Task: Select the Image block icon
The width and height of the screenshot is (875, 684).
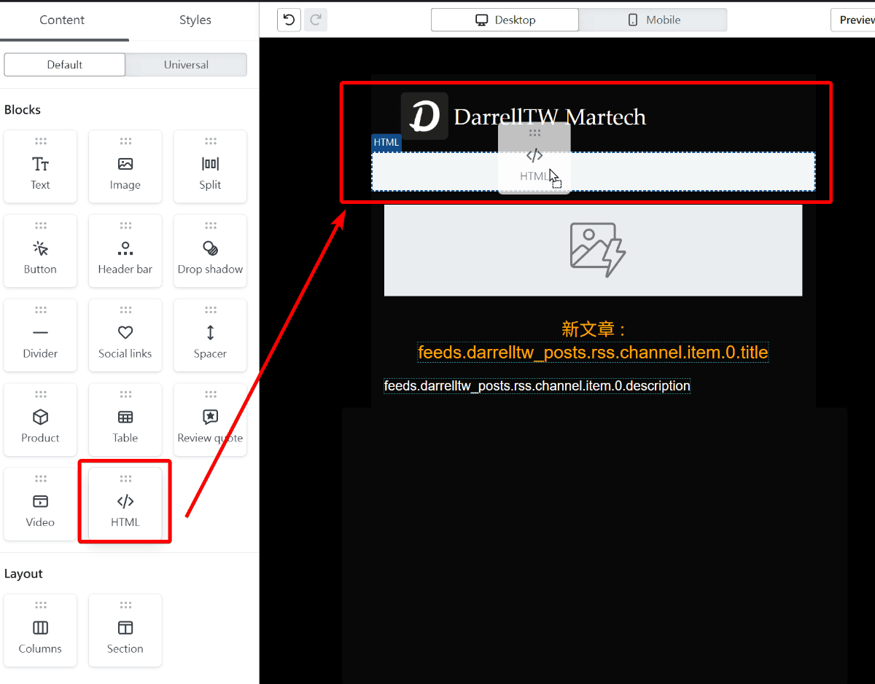Action: point(125,166)
